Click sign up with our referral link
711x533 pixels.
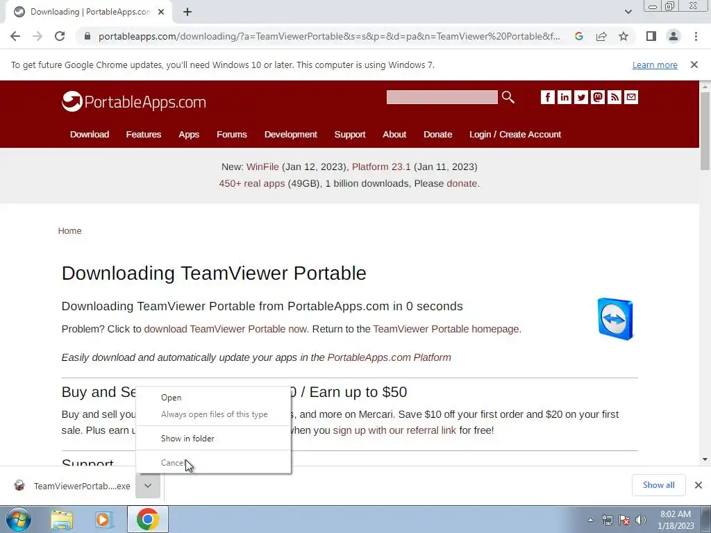(x=394, y=430)
